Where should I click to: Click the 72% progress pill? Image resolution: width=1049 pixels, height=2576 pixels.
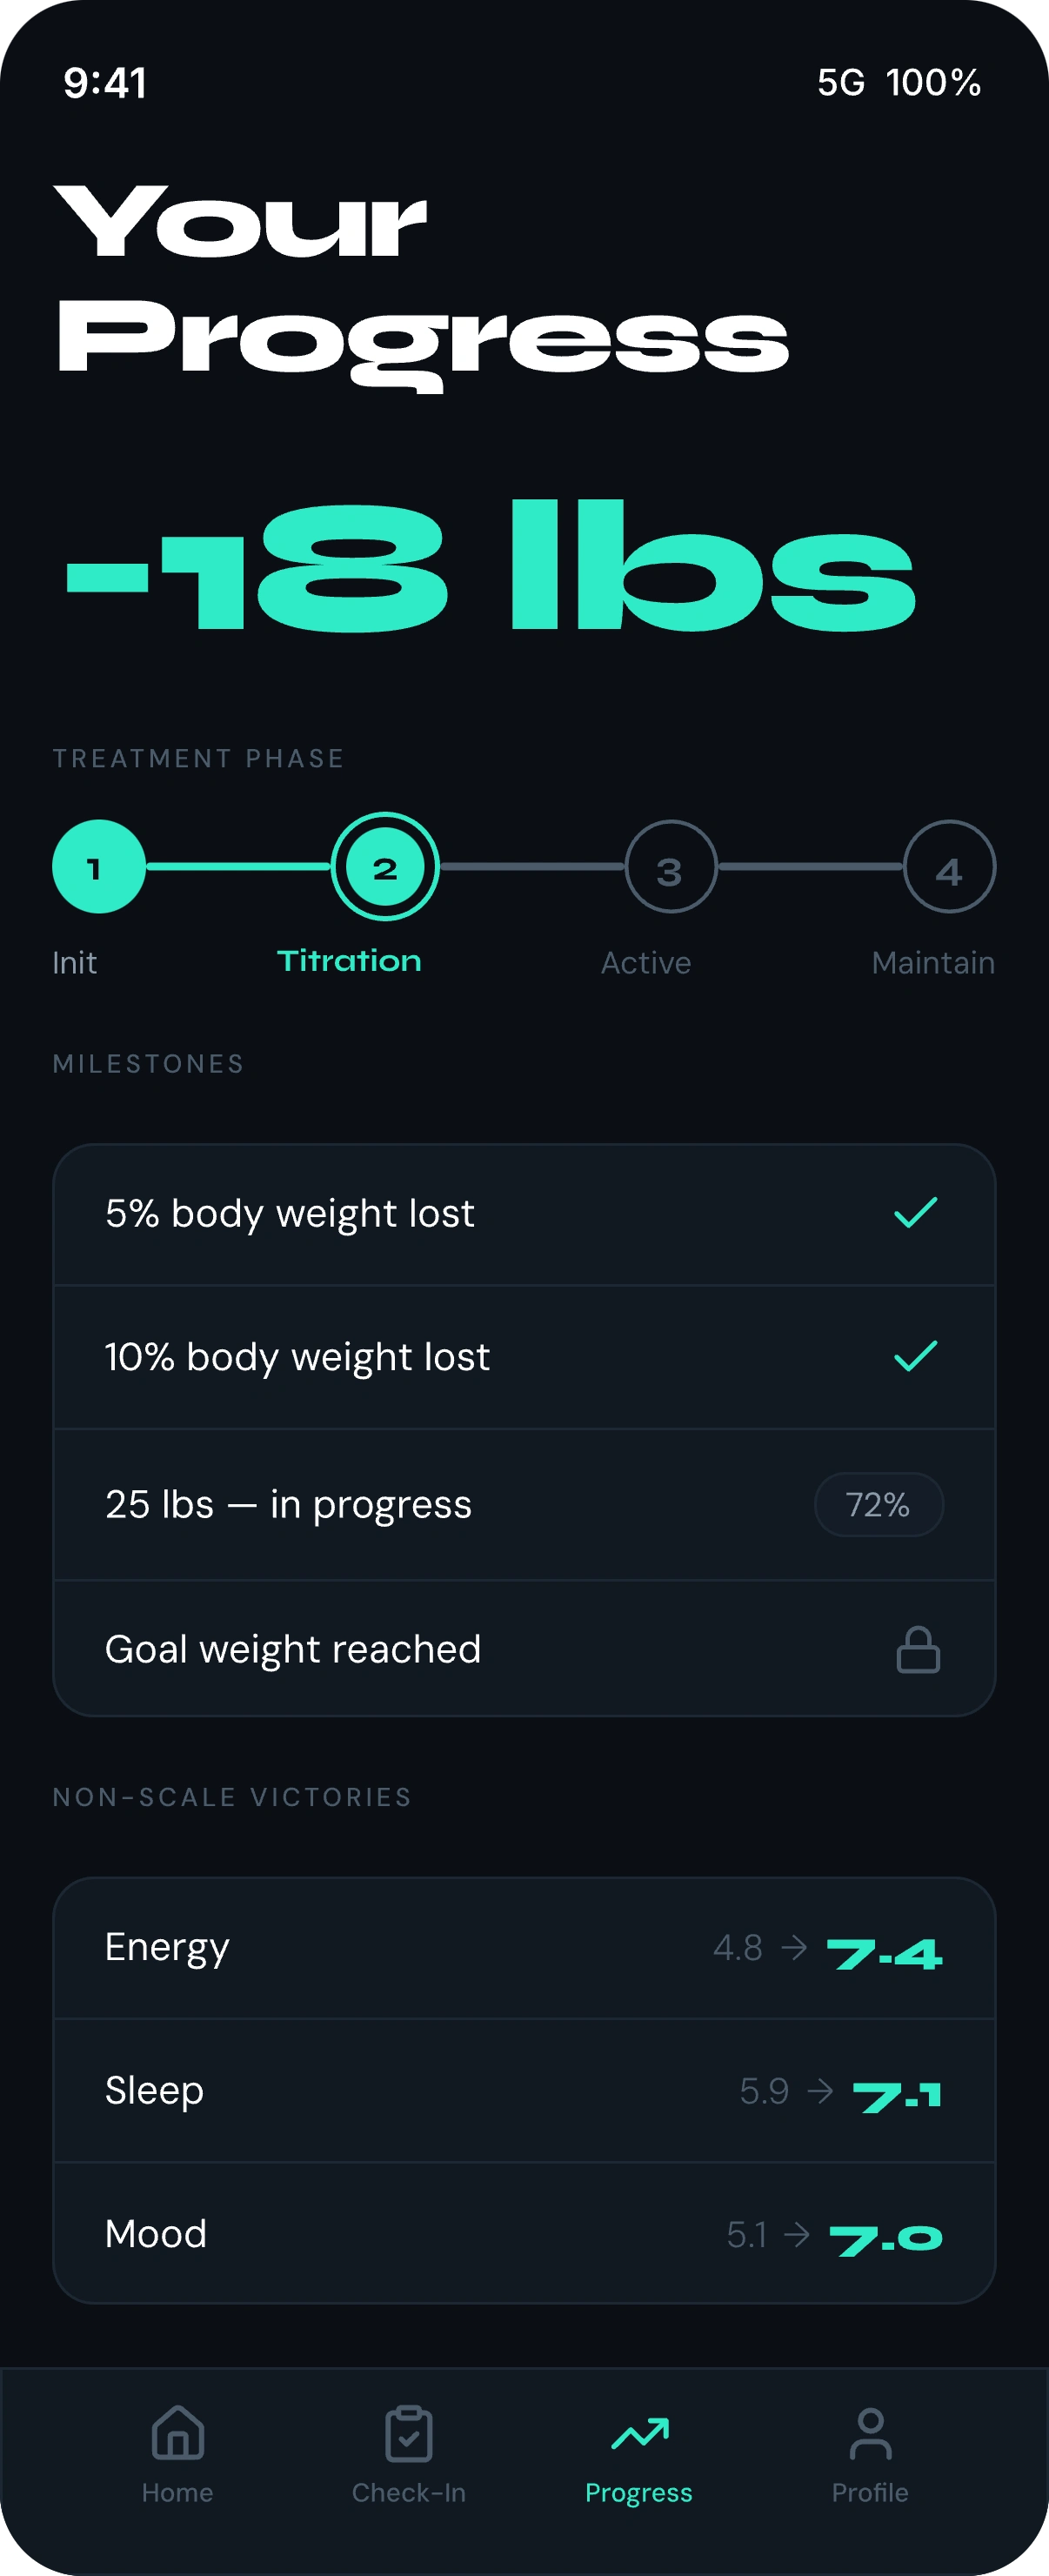(x=878, y=1504)
